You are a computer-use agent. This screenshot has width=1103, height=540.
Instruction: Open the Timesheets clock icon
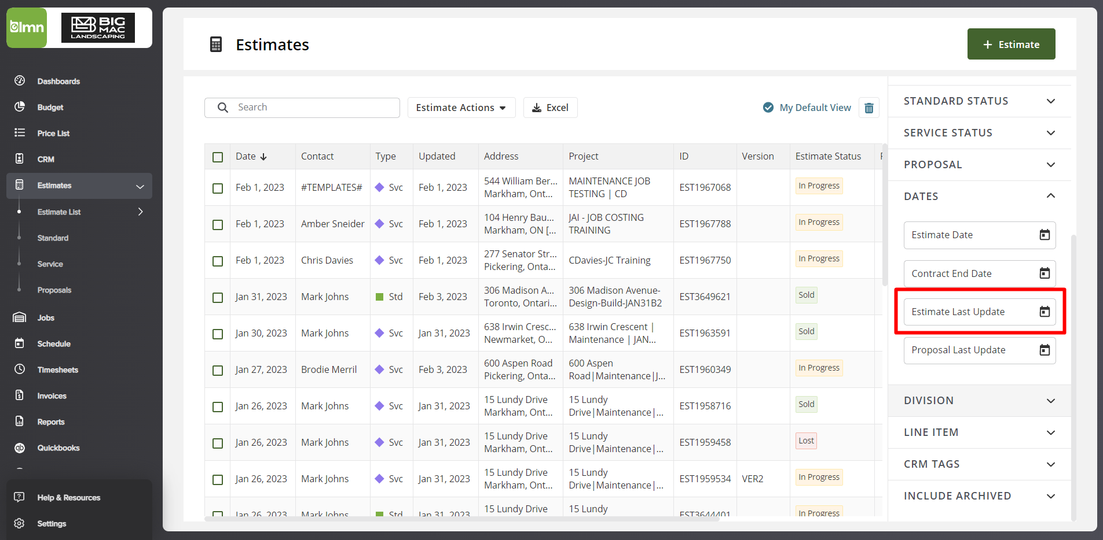(20, 369)
